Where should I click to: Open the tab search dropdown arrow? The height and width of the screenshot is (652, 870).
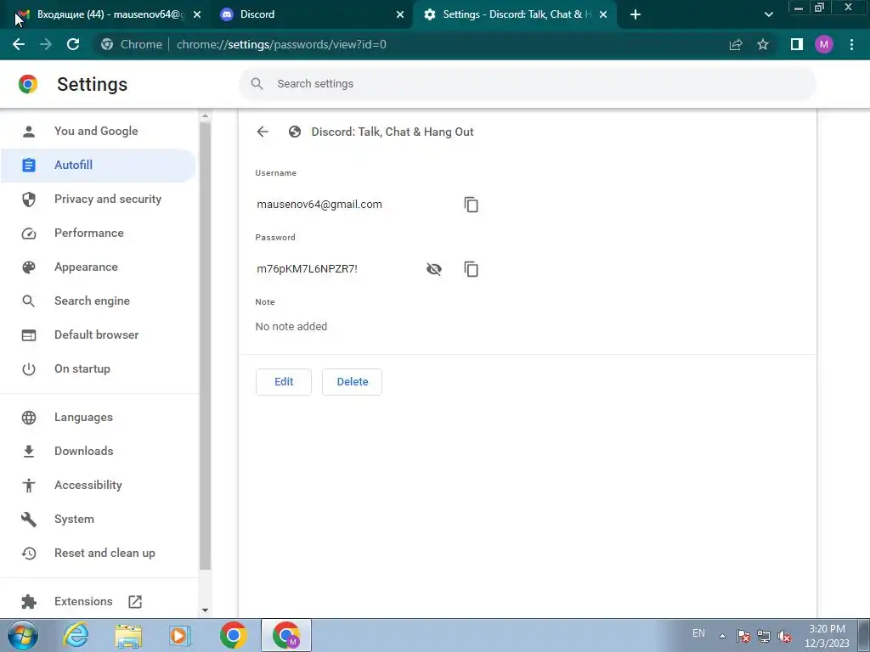768,14
